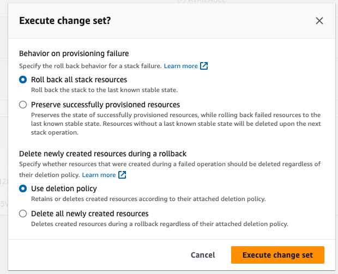
Task: Close the Execute change set dialog
Action: pyautogui.click(x=319, y=21)
